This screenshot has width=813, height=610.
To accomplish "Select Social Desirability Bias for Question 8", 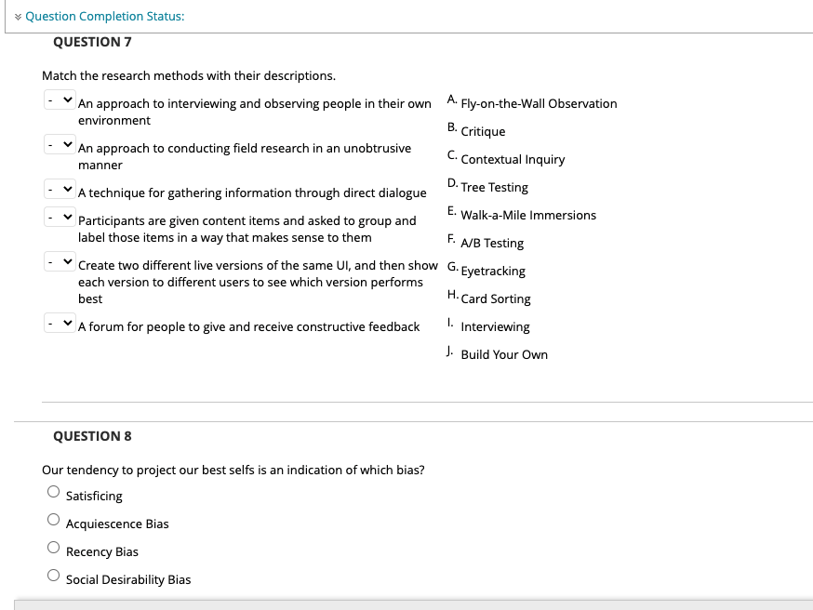I will tap(53, 574).
